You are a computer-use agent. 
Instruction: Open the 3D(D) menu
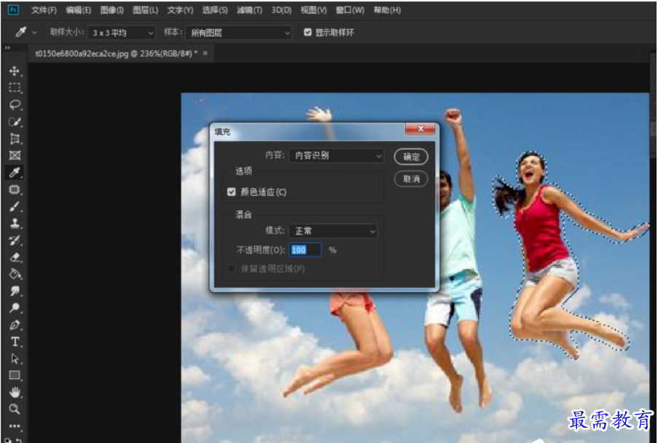coord(281,10)
